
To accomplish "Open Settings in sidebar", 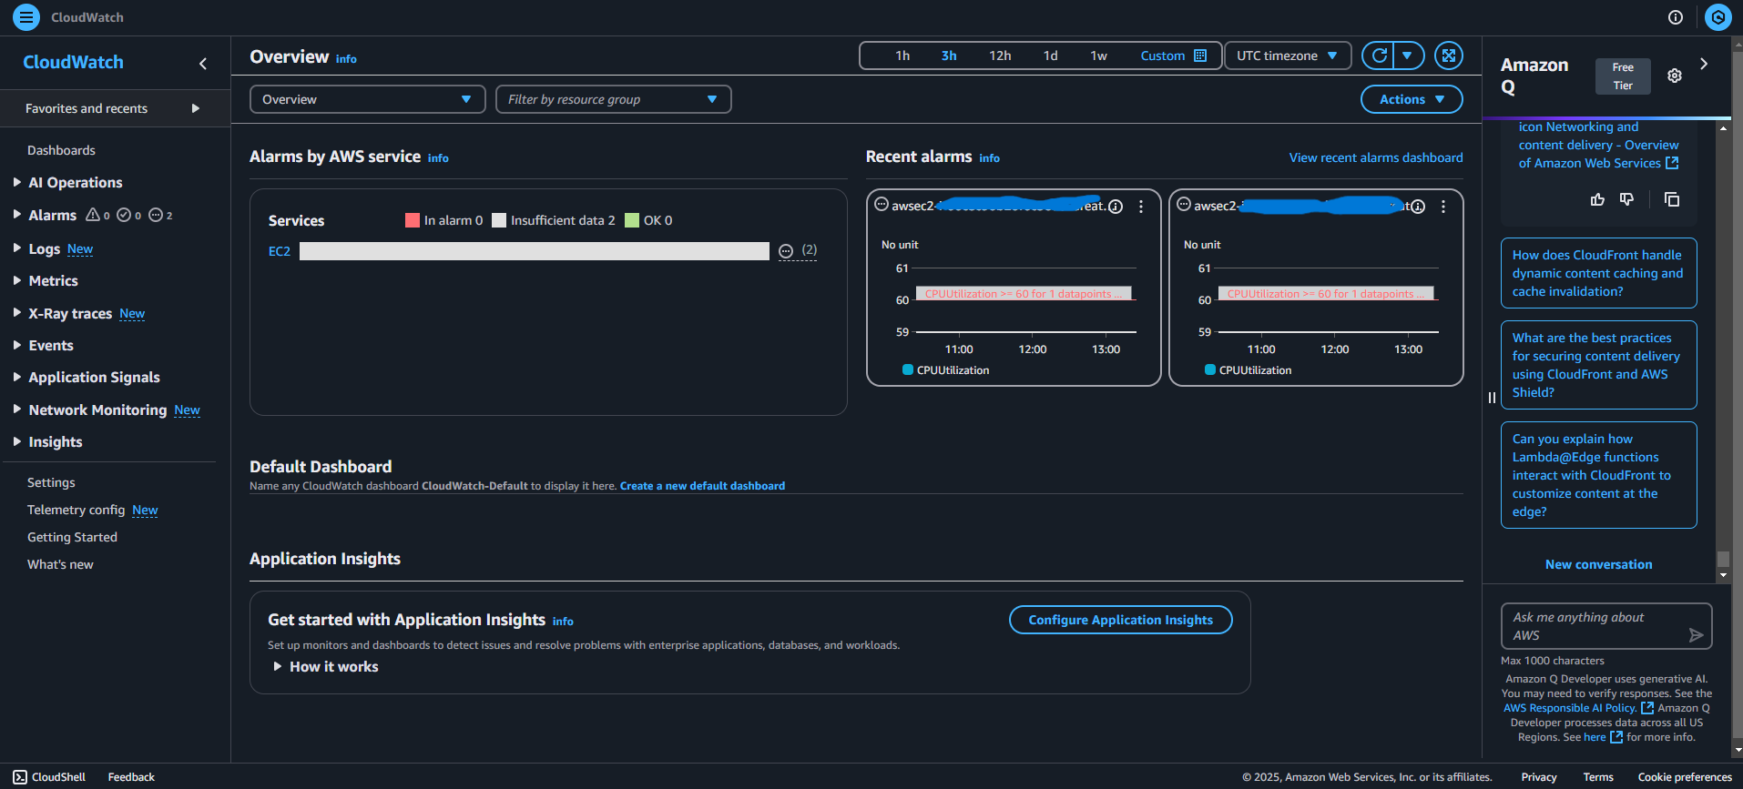I will point(51,482).
